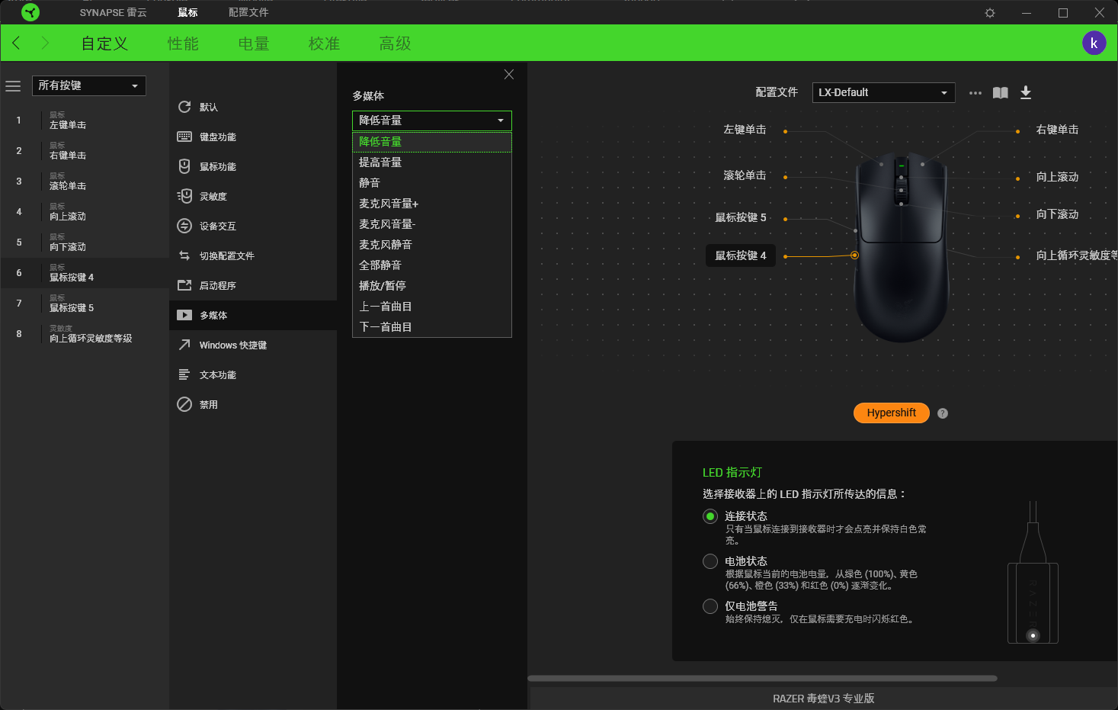Screen dimensions: 1118x710
Task: Open the settings gear icon
Action: tap(990, 13)
